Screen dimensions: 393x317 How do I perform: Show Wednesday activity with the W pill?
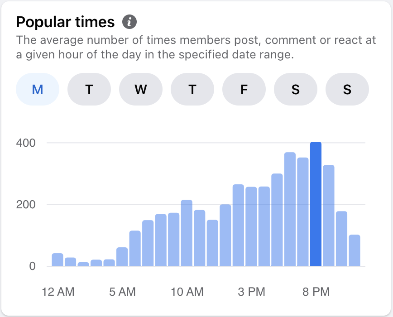coord(141,89)
